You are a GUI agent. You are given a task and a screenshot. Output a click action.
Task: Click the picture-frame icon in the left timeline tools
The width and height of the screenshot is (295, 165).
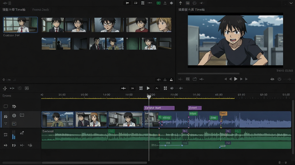pos(27,88)
